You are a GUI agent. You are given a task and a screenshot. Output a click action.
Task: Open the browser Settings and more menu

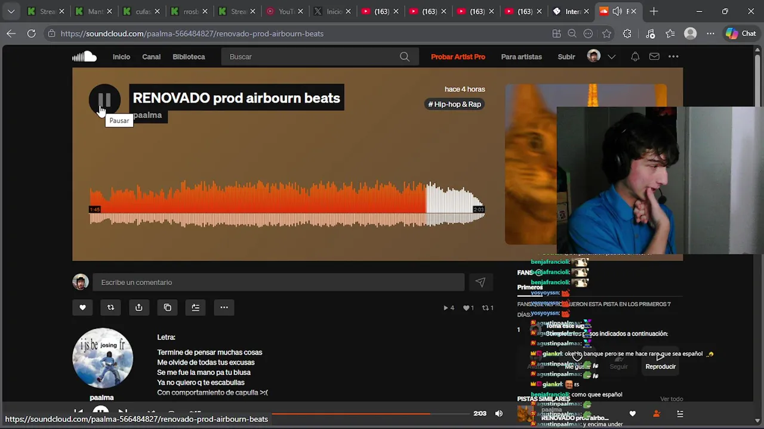point(710,33)
